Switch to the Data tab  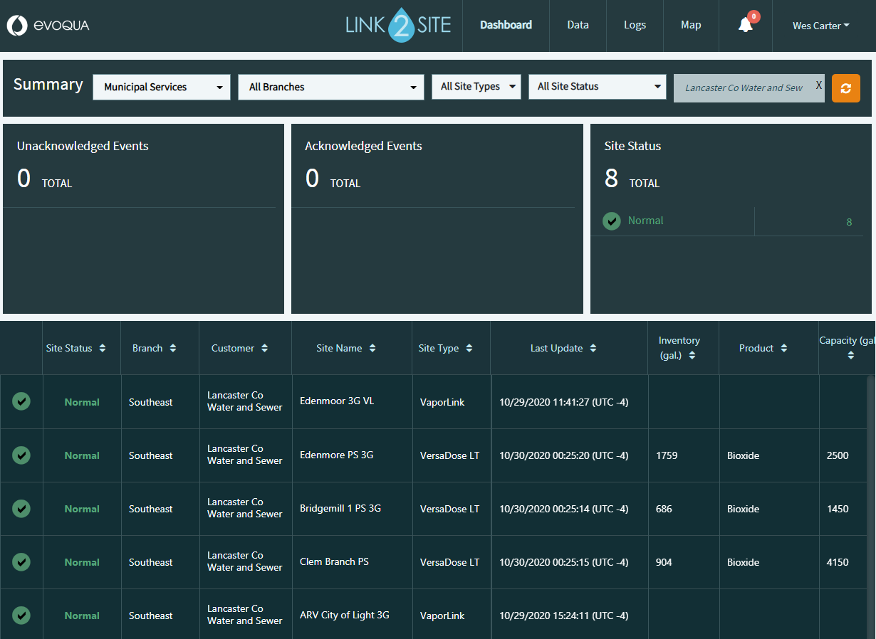coord(578,25)
